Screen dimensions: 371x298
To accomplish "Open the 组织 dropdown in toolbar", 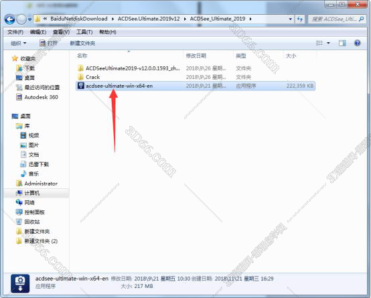I will click(19, 44).
